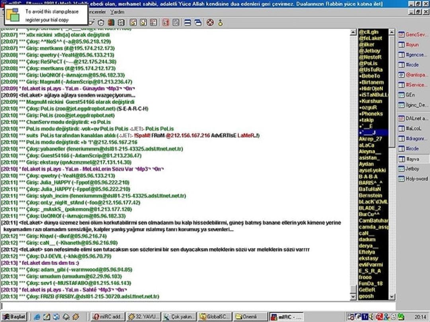Image resolution: width=430 pixels, height=322 pixels.
Task: Open the Yardım menu
Action: coord(115,12)
